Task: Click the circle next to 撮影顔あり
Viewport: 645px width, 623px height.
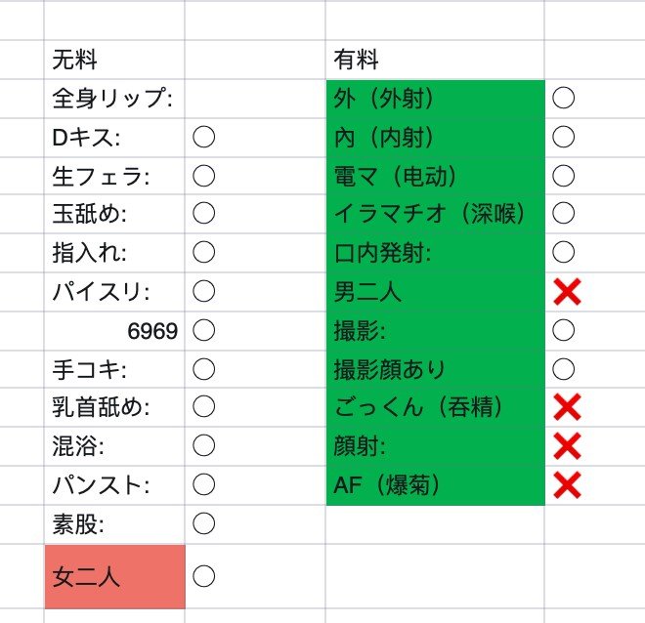Action: click(563, 369)
